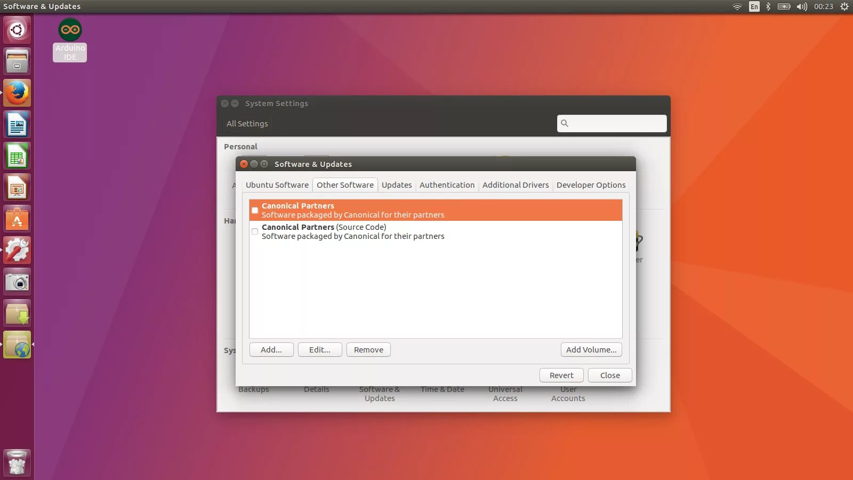Click the Close button in Software & Updates
This screenshot has height=480, width=853.
(610, 375)
